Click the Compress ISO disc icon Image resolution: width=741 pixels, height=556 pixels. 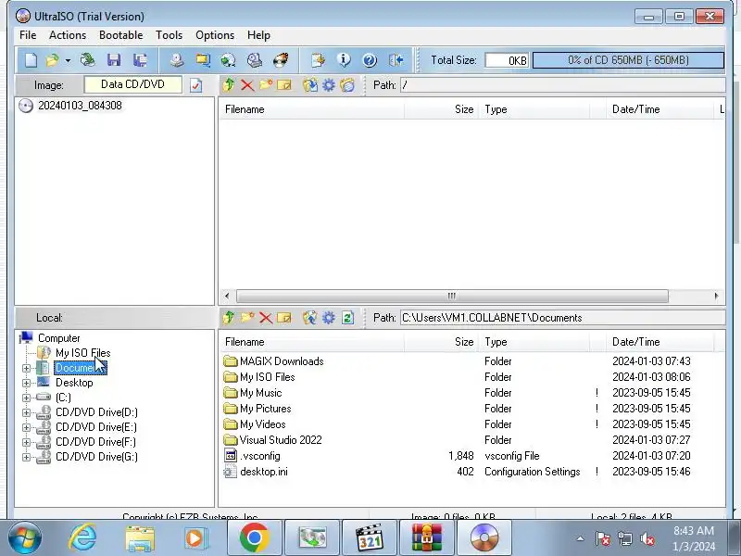[x=228, y=60]
